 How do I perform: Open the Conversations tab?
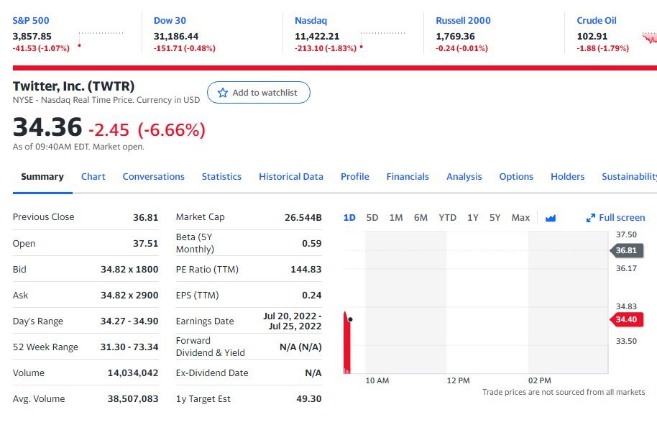(153, 177)
